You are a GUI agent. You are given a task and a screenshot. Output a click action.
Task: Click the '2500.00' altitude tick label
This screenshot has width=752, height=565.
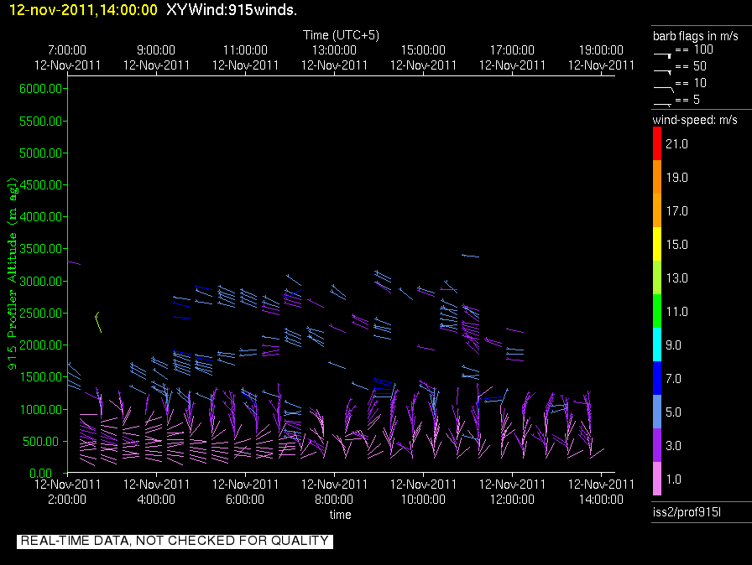[x=41, y=314]
